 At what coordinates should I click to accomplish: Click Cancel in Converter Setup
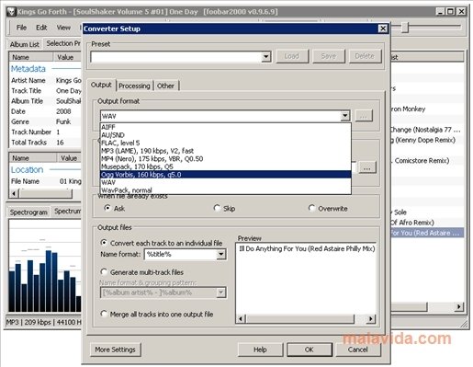coord(358,350)
